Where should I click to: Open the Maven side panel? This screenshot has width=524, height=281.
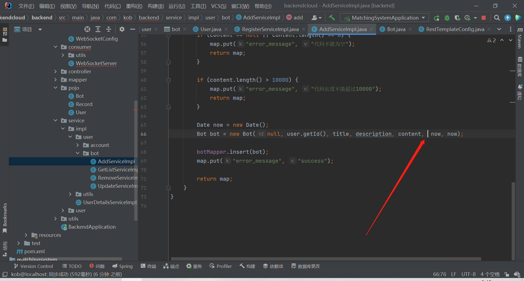(520, 38)
